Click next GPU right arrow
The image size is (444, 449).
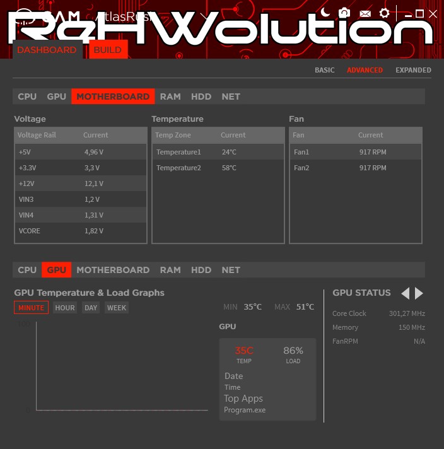(x=419, y=293)
